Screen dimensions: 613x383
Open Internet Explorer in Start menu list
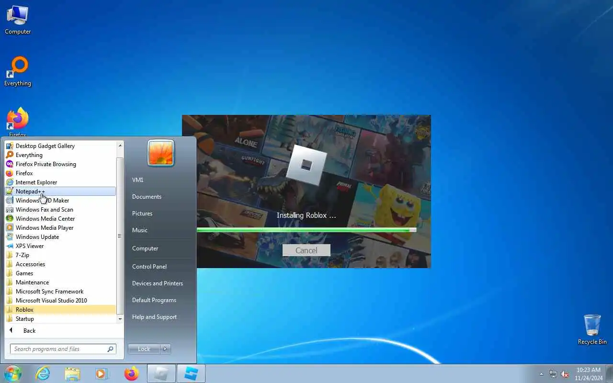tap(60, 182)
